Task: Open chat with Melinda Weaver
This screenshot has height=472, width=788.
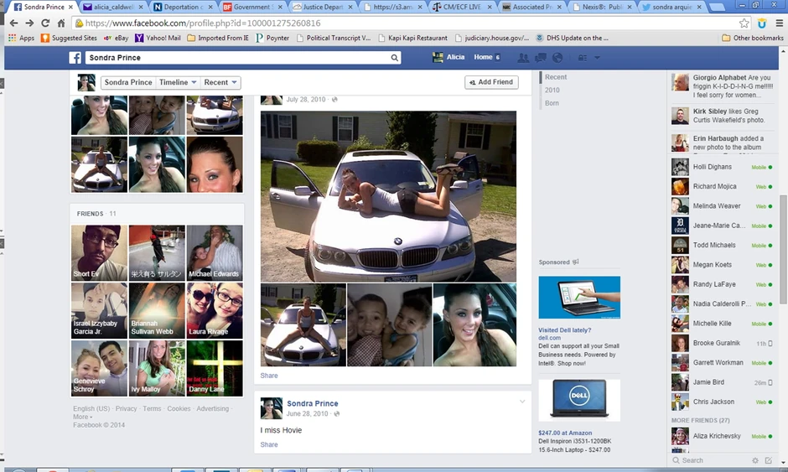Action: (717, 206)
